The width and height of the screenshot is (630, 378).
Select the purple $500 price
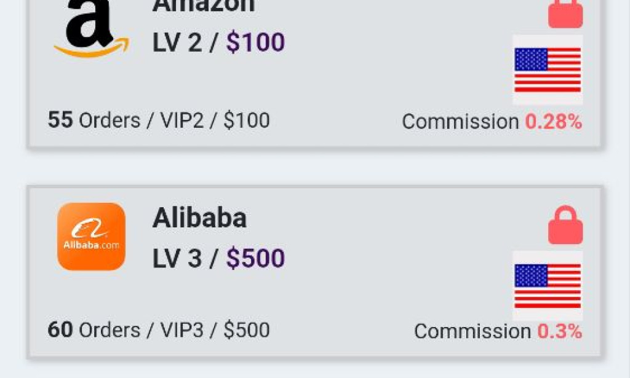[255, 259]
